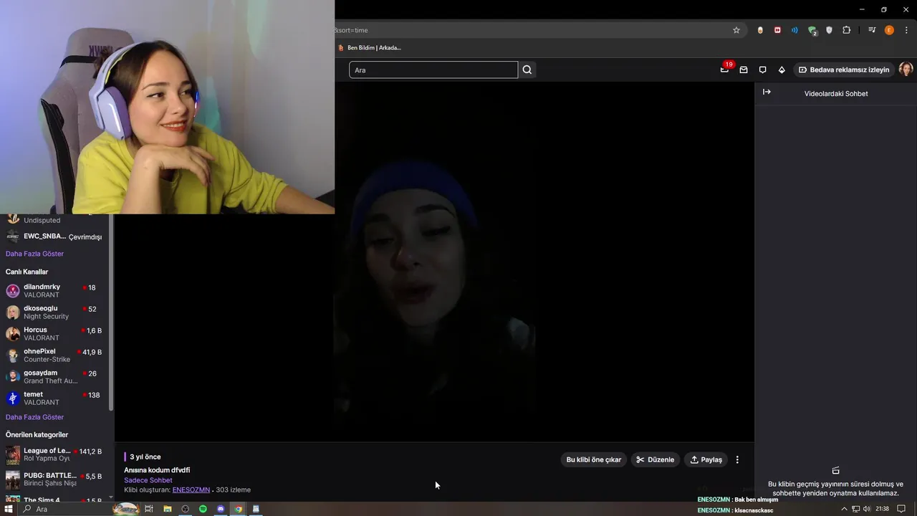Open the Windows Start menu
This screenshot has width=917, height=516.
pyautogui.click(x=9, y=509)
